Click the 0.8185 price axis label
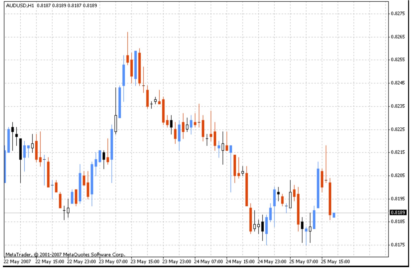This screenshot has width=412, height=269. [x=398, y=221]
